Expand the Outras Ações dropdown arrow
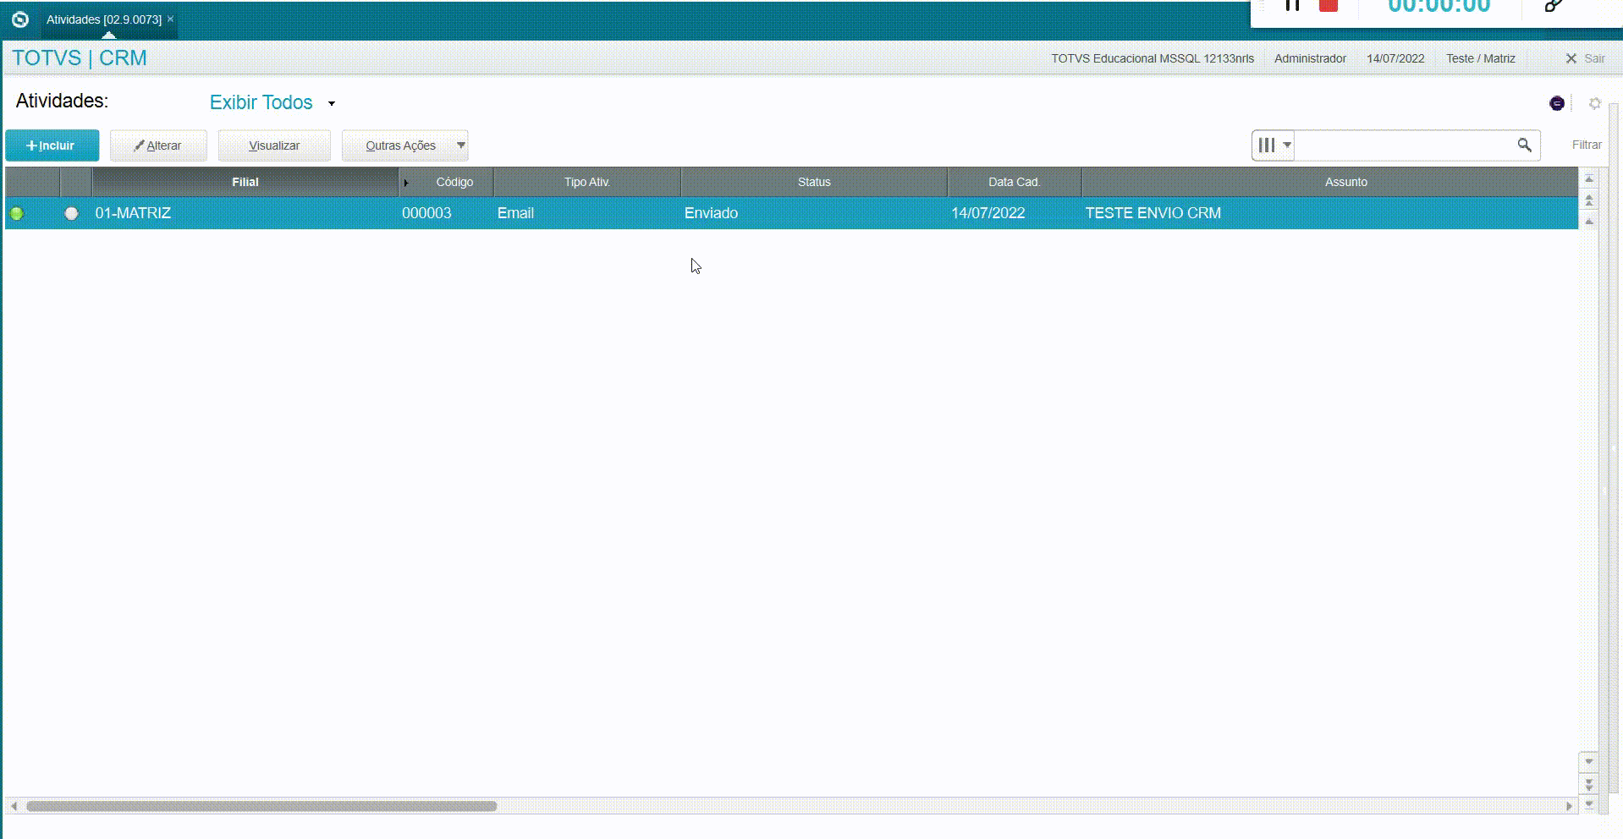1623x839 pixels. click(461, 145)
